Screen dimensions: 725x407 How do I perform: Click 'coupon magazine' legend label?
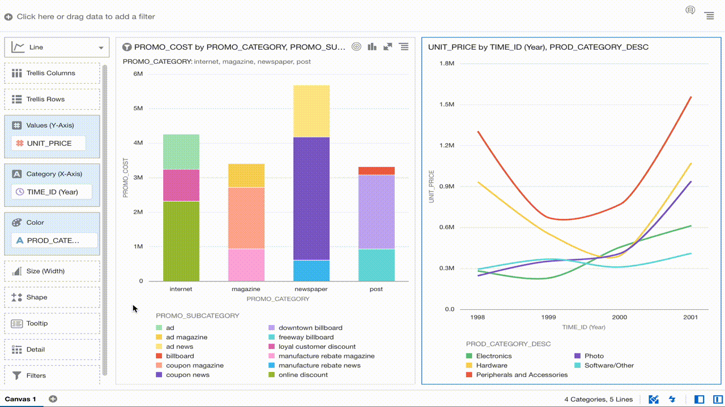click(195, 366)
